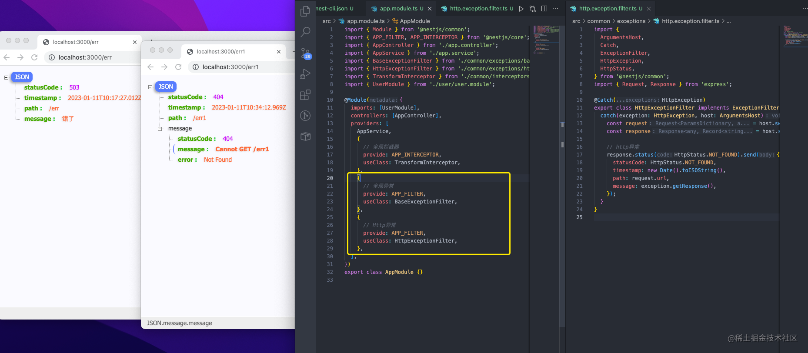Reload the localhost:3000/err browser page
Viewport: 808px width, 353px height.
(x=34, y=57)
